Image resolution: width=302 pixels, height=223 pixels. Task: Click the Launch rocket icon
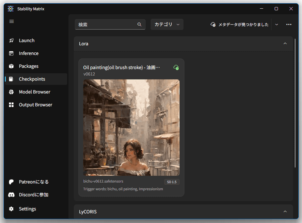[x=11, y=40]
